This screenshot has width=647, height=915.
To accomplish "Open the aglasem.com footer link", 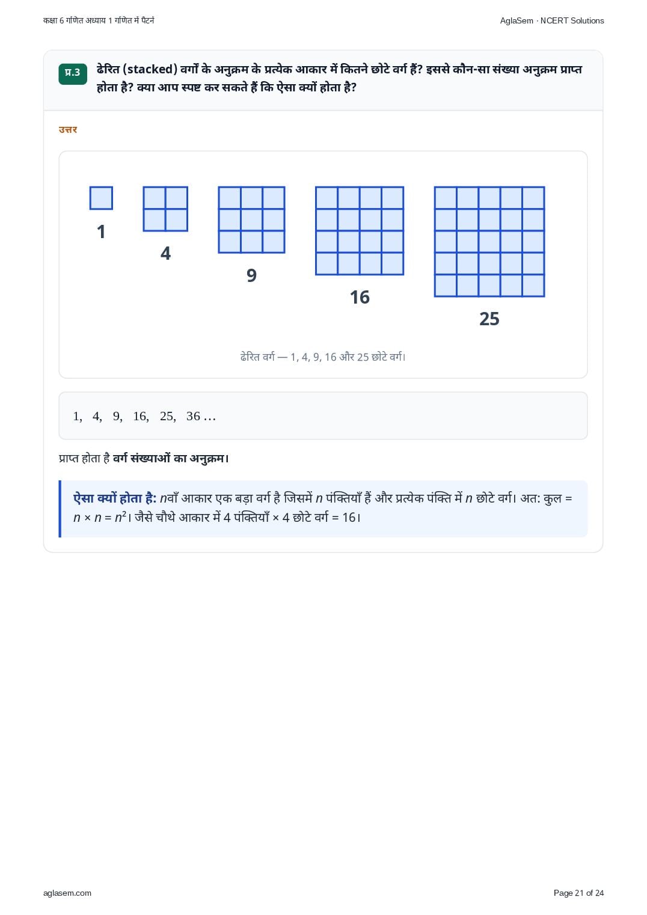I will coord(67,893).
